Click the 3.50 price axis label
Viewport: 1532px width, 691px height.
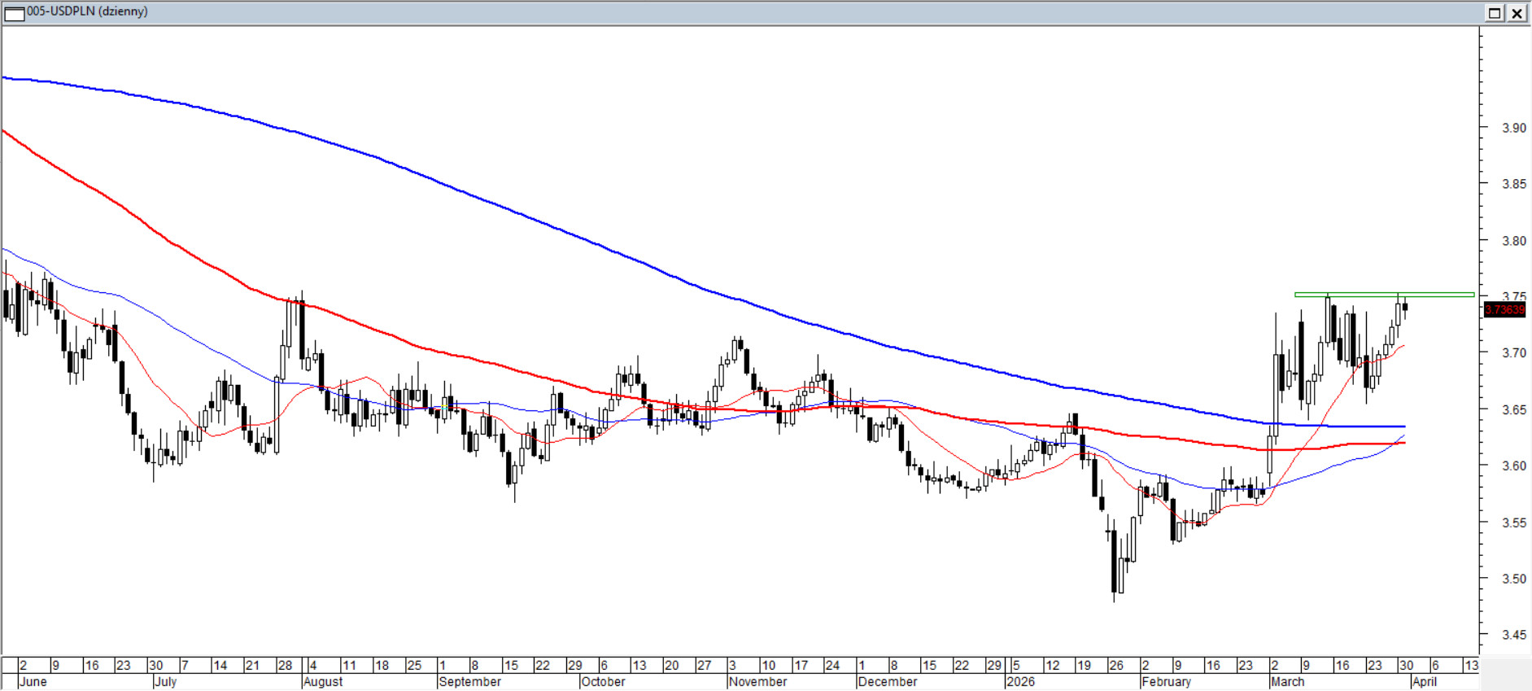[x=1513, y=579]
